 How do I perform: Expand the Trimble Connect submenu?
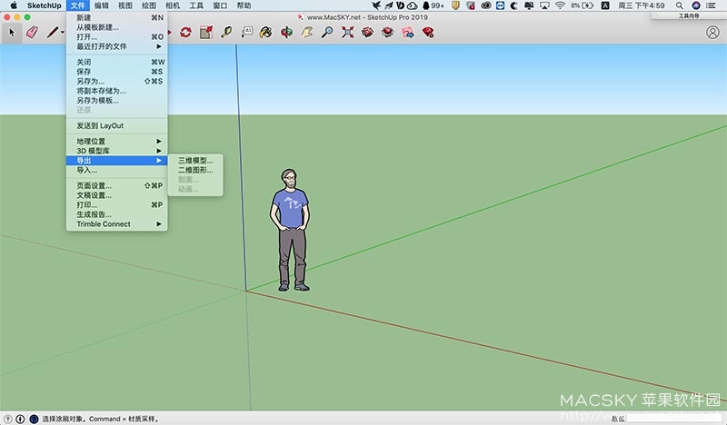click(116, 224)
